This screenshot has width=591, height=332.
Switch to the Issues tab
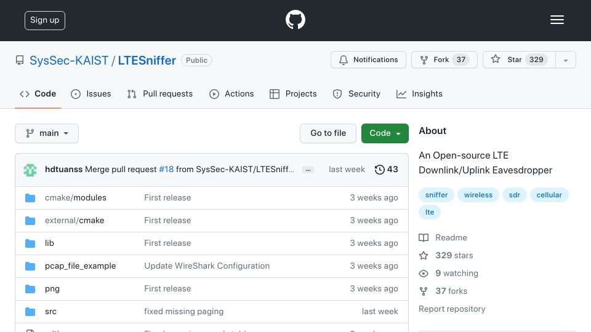tap(91, 93)
